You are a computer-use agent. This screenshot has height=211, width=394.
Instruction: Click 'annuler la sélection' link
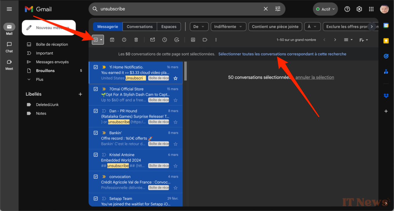[315, 77]
